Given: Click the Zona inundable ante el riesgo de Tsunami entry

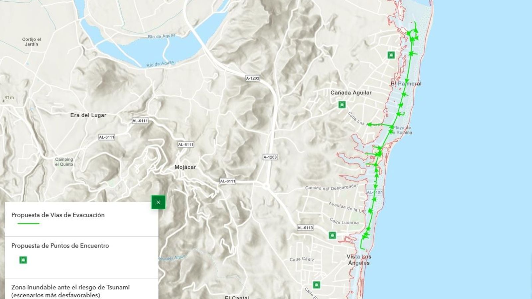Looking at the screenshot, I should point(70,291).
